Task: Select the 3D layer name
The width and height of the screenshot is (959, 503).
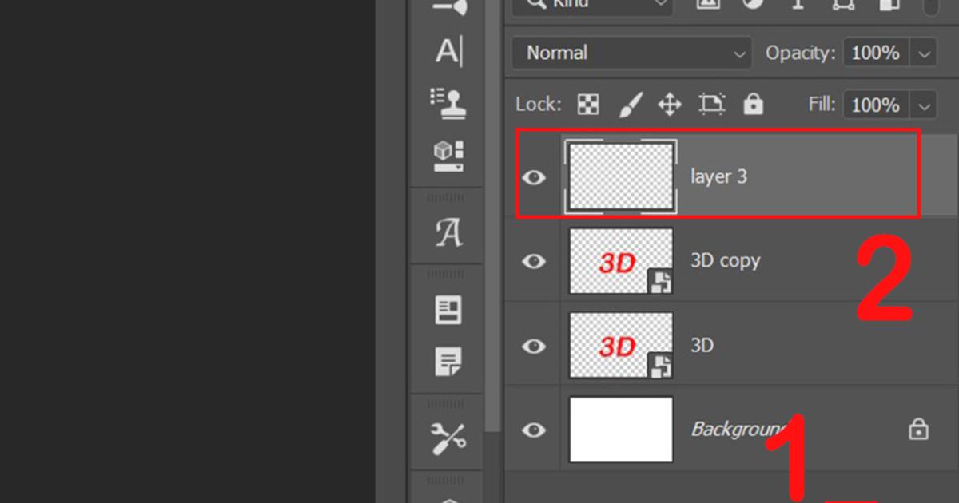Action: click(x=702, y=346)
